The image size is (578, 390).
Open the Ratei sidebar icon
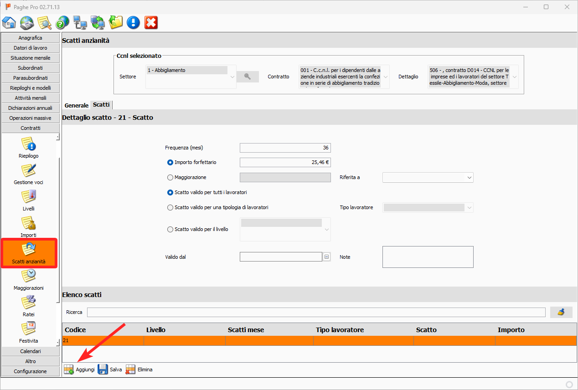(x=29, y=306)
